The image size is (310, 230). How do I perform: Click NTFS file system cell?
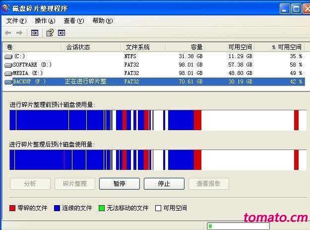(130, 57)
